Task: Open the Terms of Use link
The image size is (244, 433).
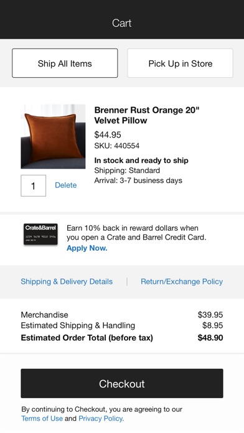Action: [42, 418]
